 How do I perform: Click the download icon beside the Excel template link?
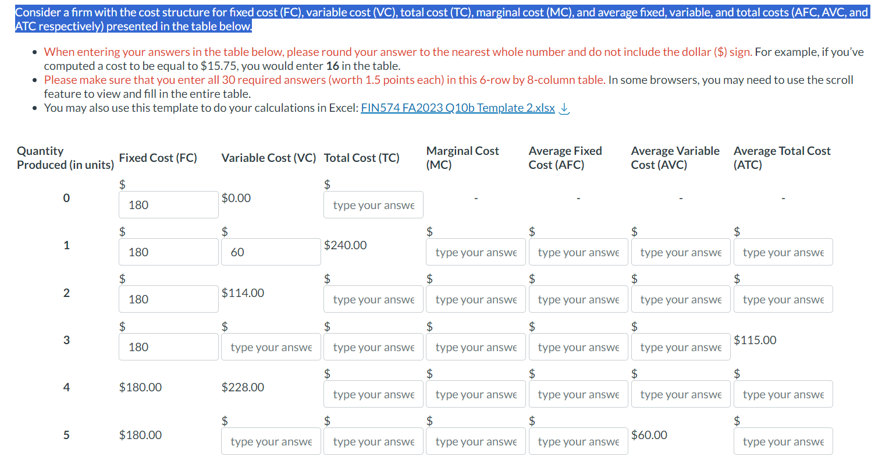pyautogui.click(x=564, y=108)
